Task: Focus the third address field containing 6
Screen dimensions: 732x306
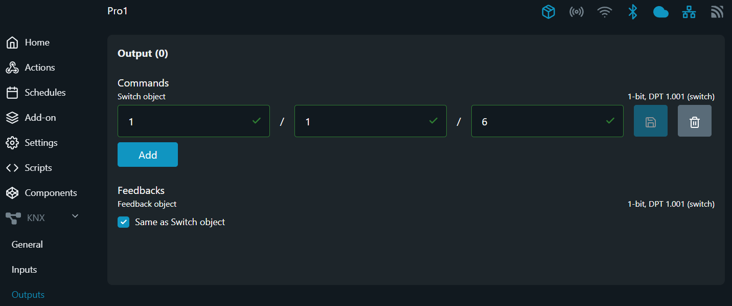Action: [540, 121]
